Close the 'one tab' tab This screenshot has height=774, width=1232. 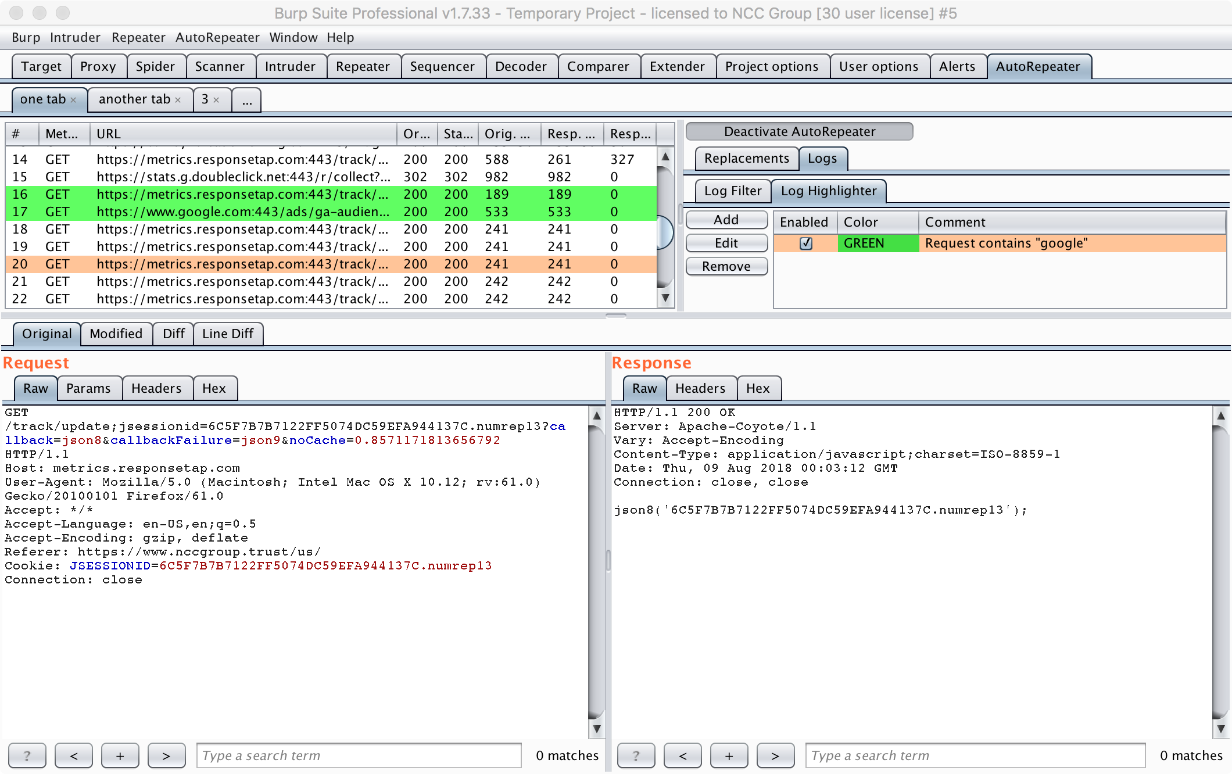(73, 100)
